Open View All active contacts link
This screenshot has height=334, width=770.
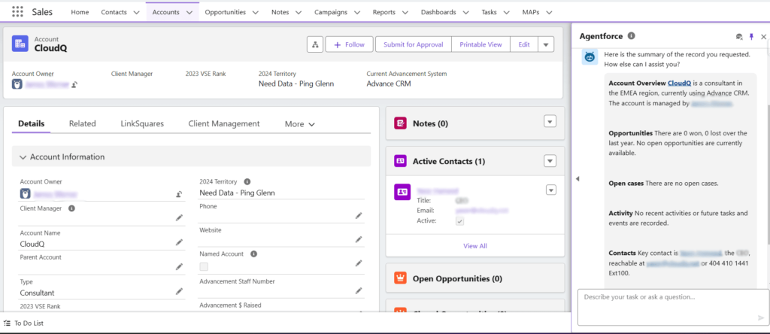(x=474, y=246)
